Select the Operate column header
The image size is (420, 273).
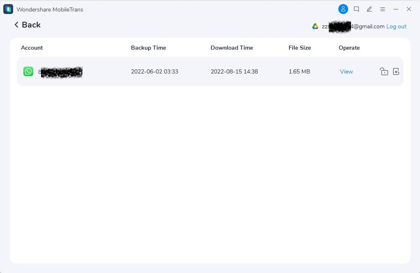coord(349,48)
